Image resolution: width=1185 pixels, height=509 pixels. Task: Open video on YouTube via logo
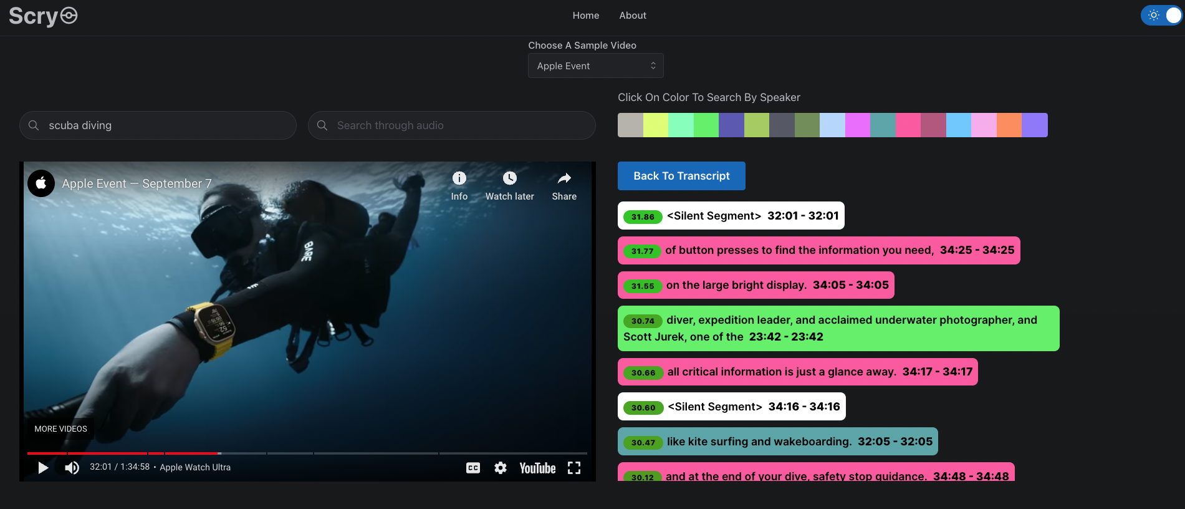[x=537, y=468]
